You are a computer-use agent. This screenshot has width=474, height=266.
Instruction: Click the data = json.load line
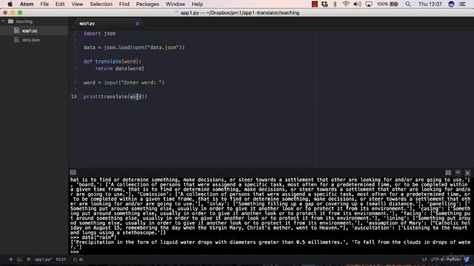click(x=134, y=47)
